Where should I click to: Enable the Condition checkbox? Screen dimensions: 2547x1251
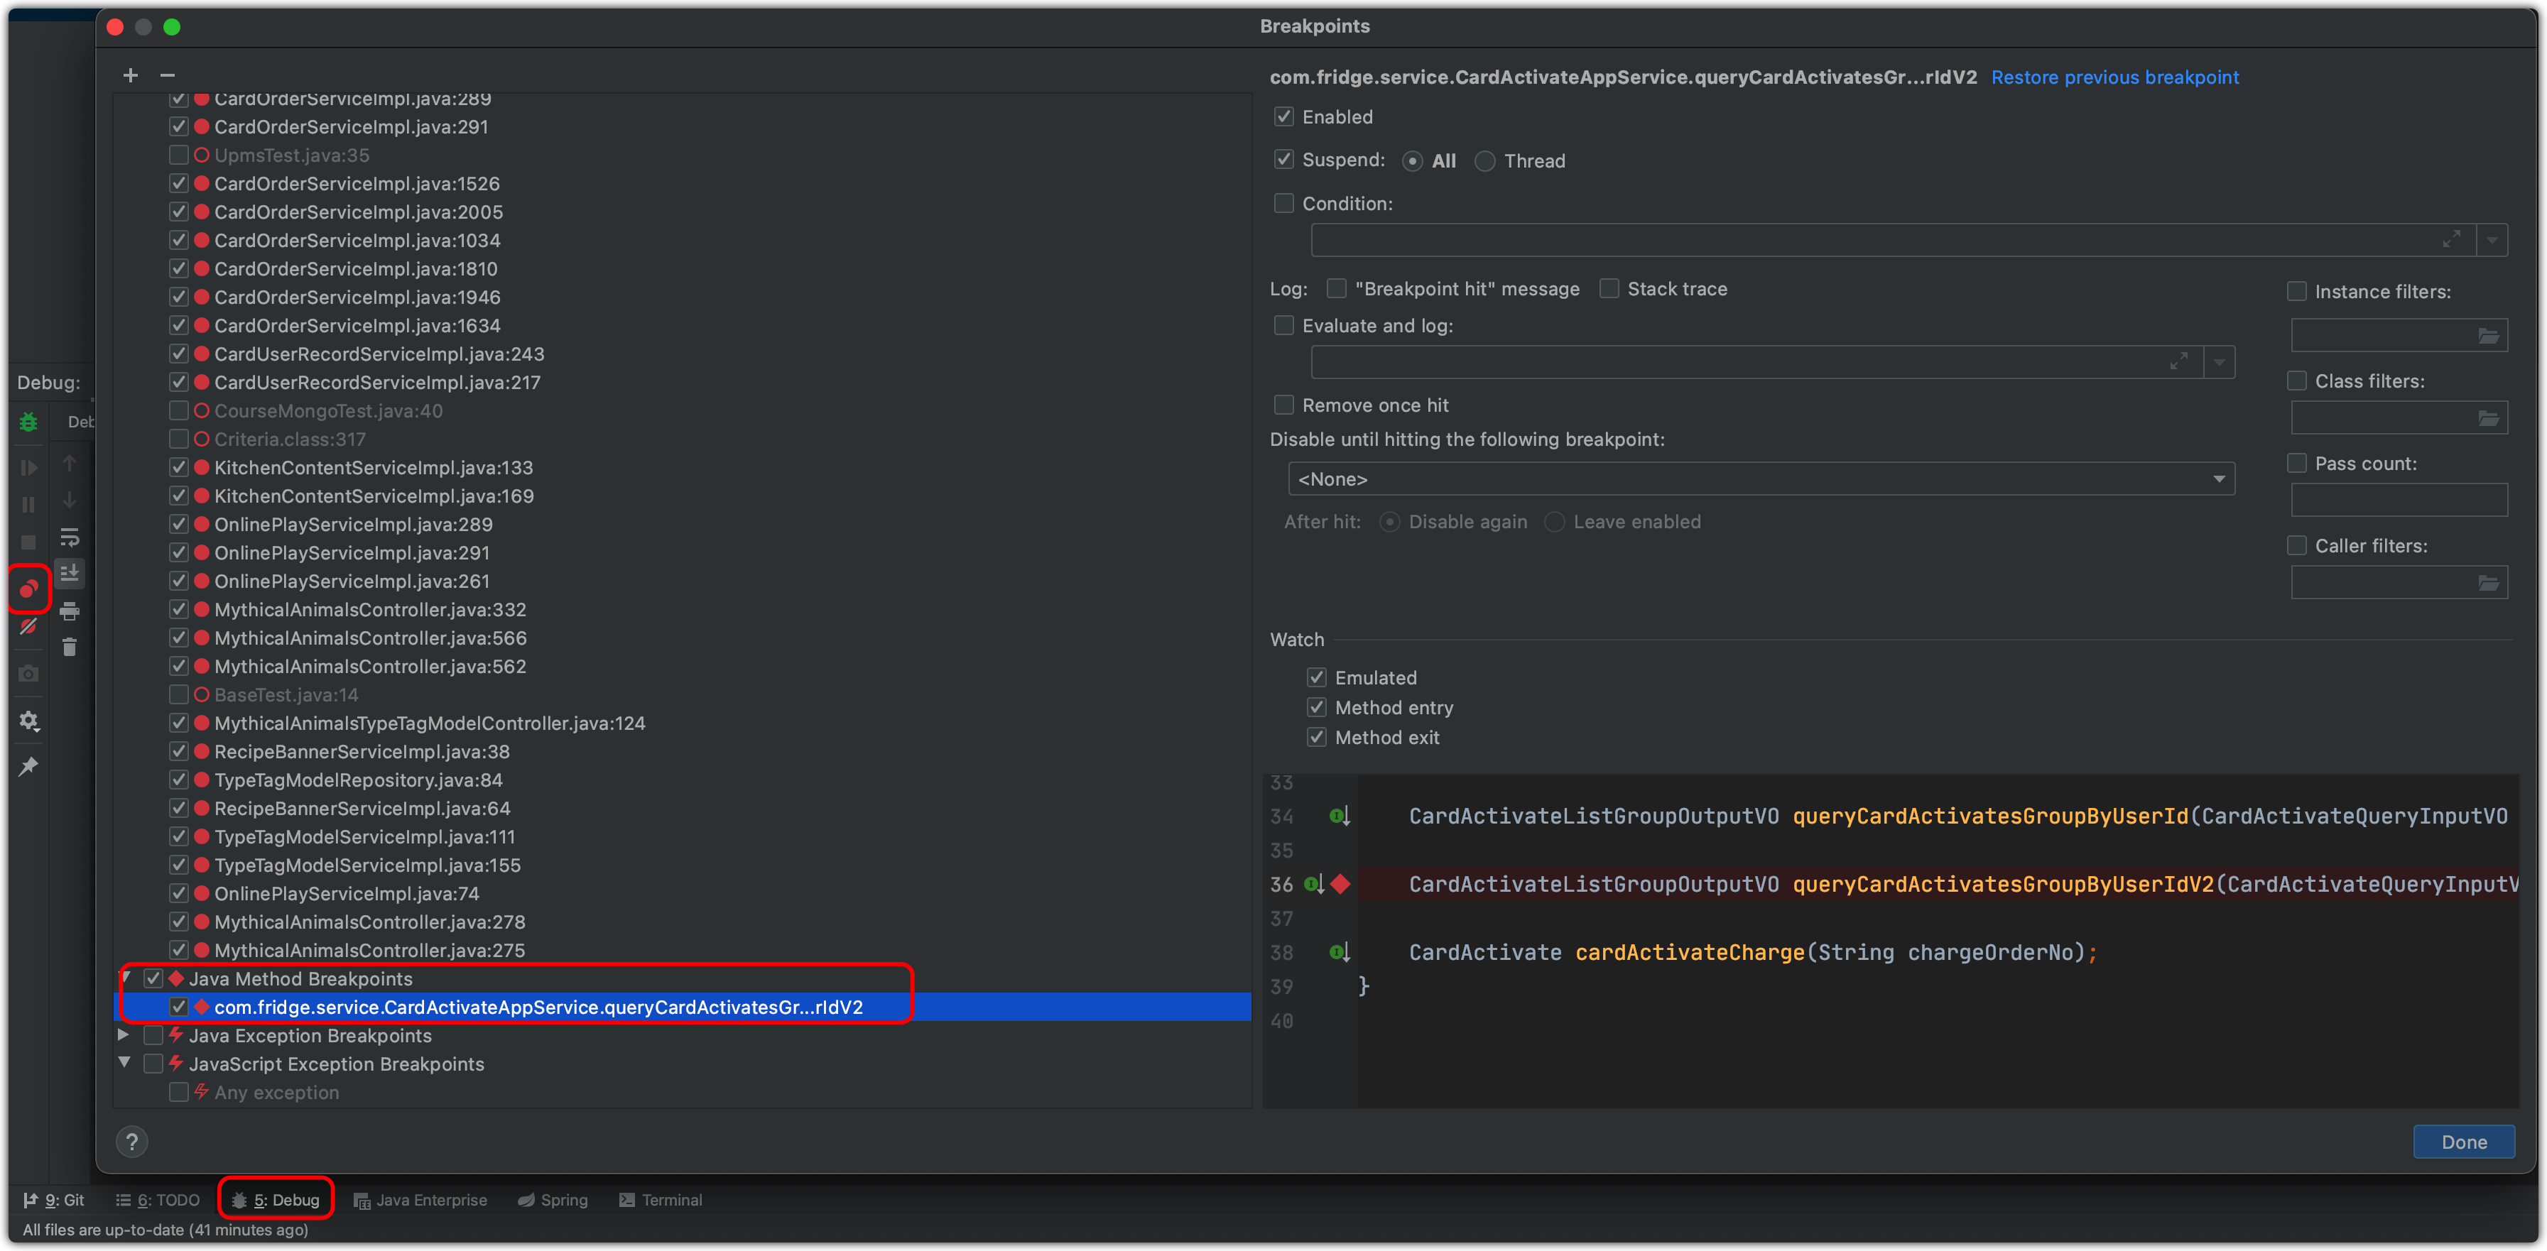coord(1283,204)
